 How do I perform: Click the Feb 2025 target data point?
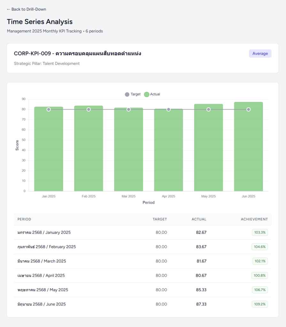[89, 110]
